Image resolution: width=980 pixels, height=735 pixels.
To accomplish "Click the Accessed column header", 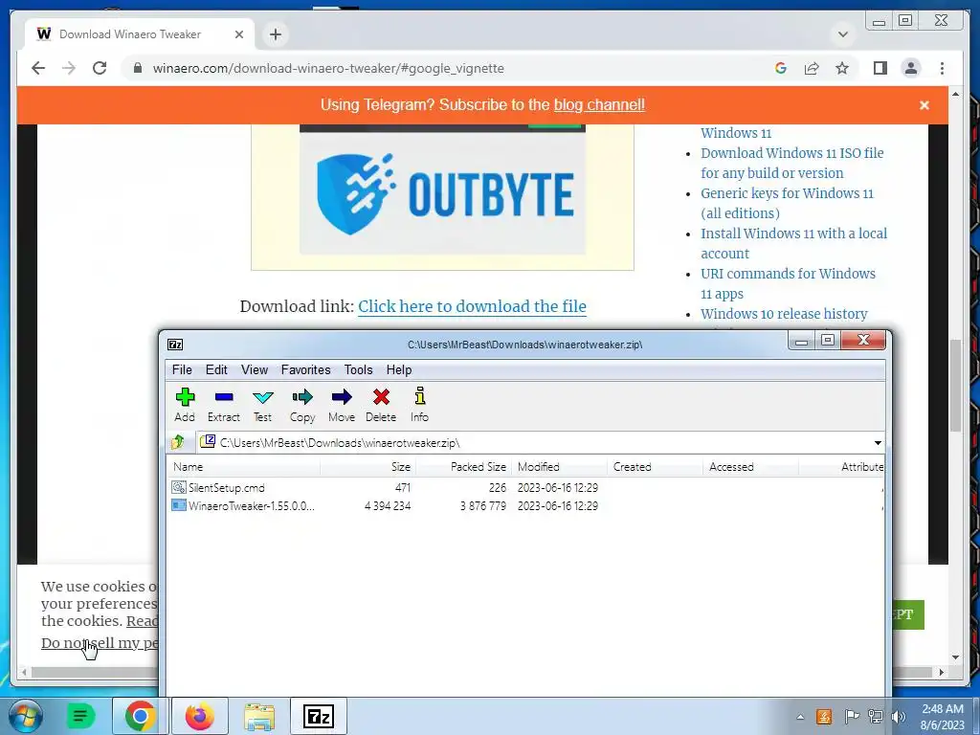I will tap(750, 467).
